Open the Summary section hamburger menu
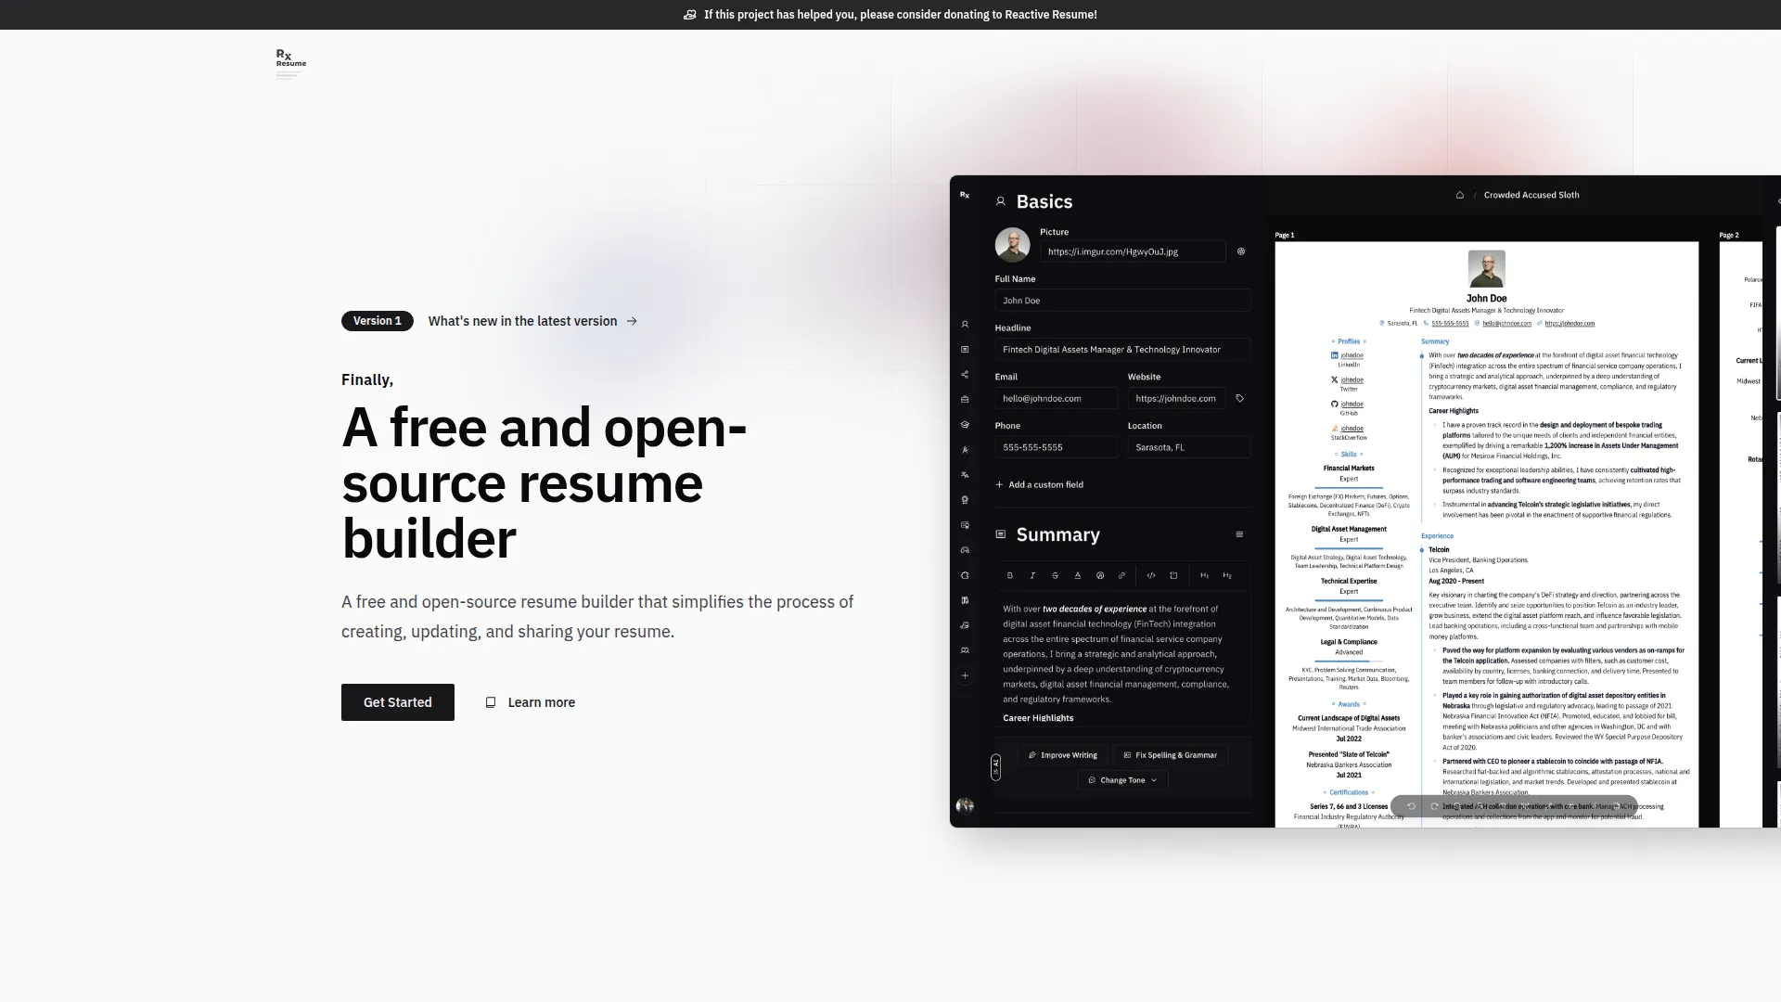Image resolution: width=1781 pixels, height=1002 pixels. [1239, 534]
